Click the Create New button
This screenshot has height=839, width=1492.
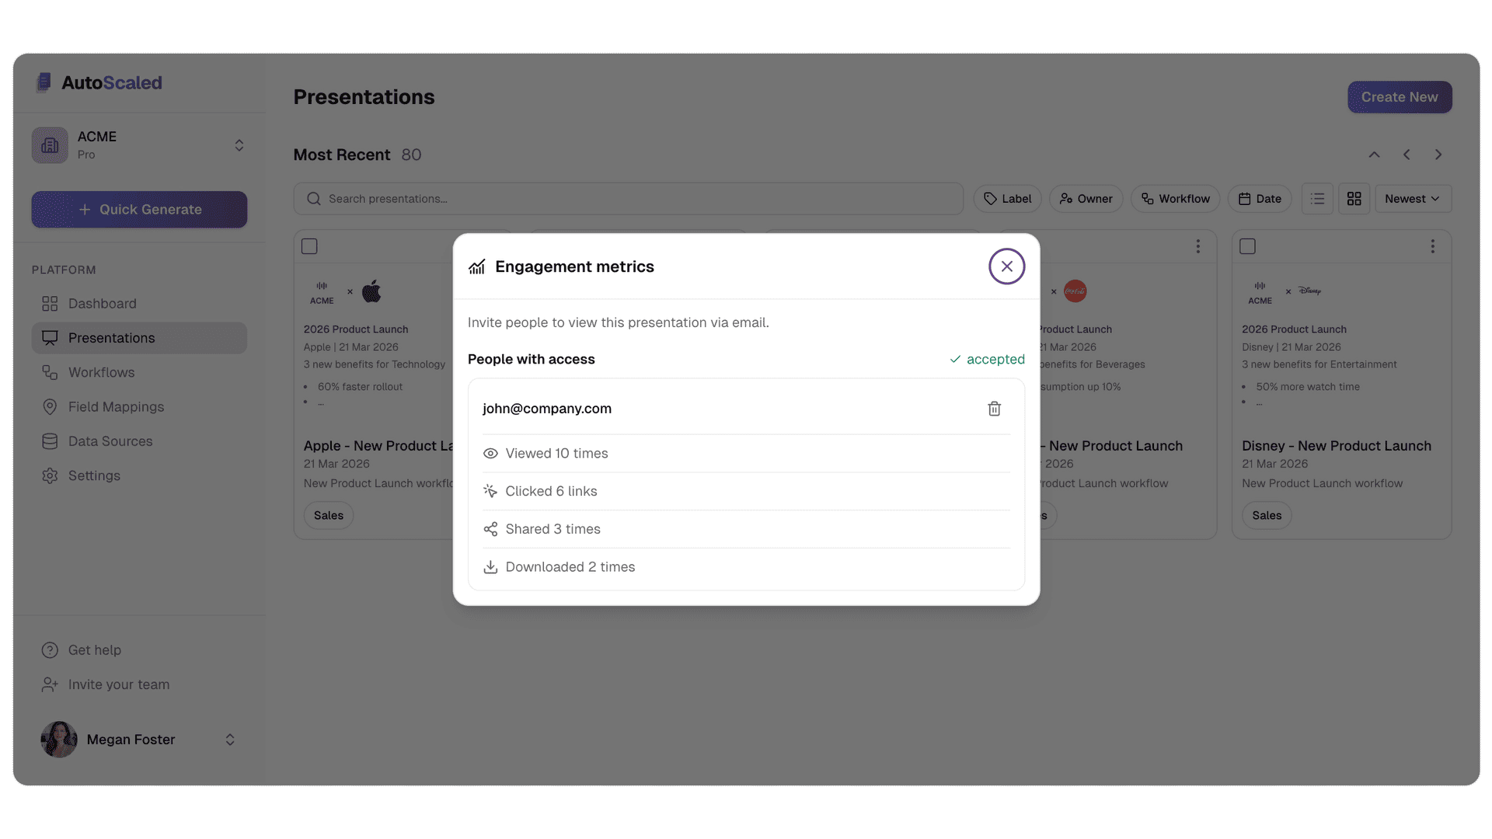tap(1399, 97)
